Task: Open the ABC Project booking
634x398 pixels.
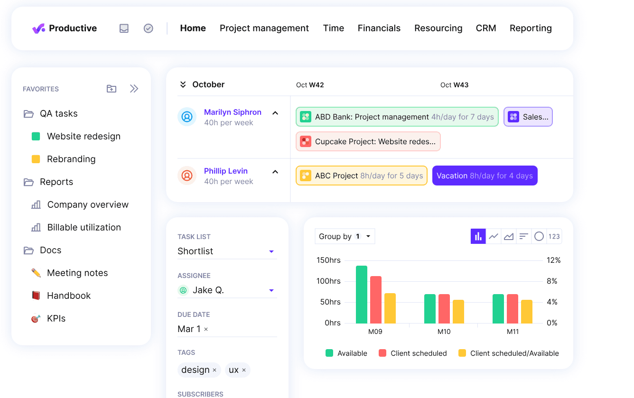Action: point(362,176)
